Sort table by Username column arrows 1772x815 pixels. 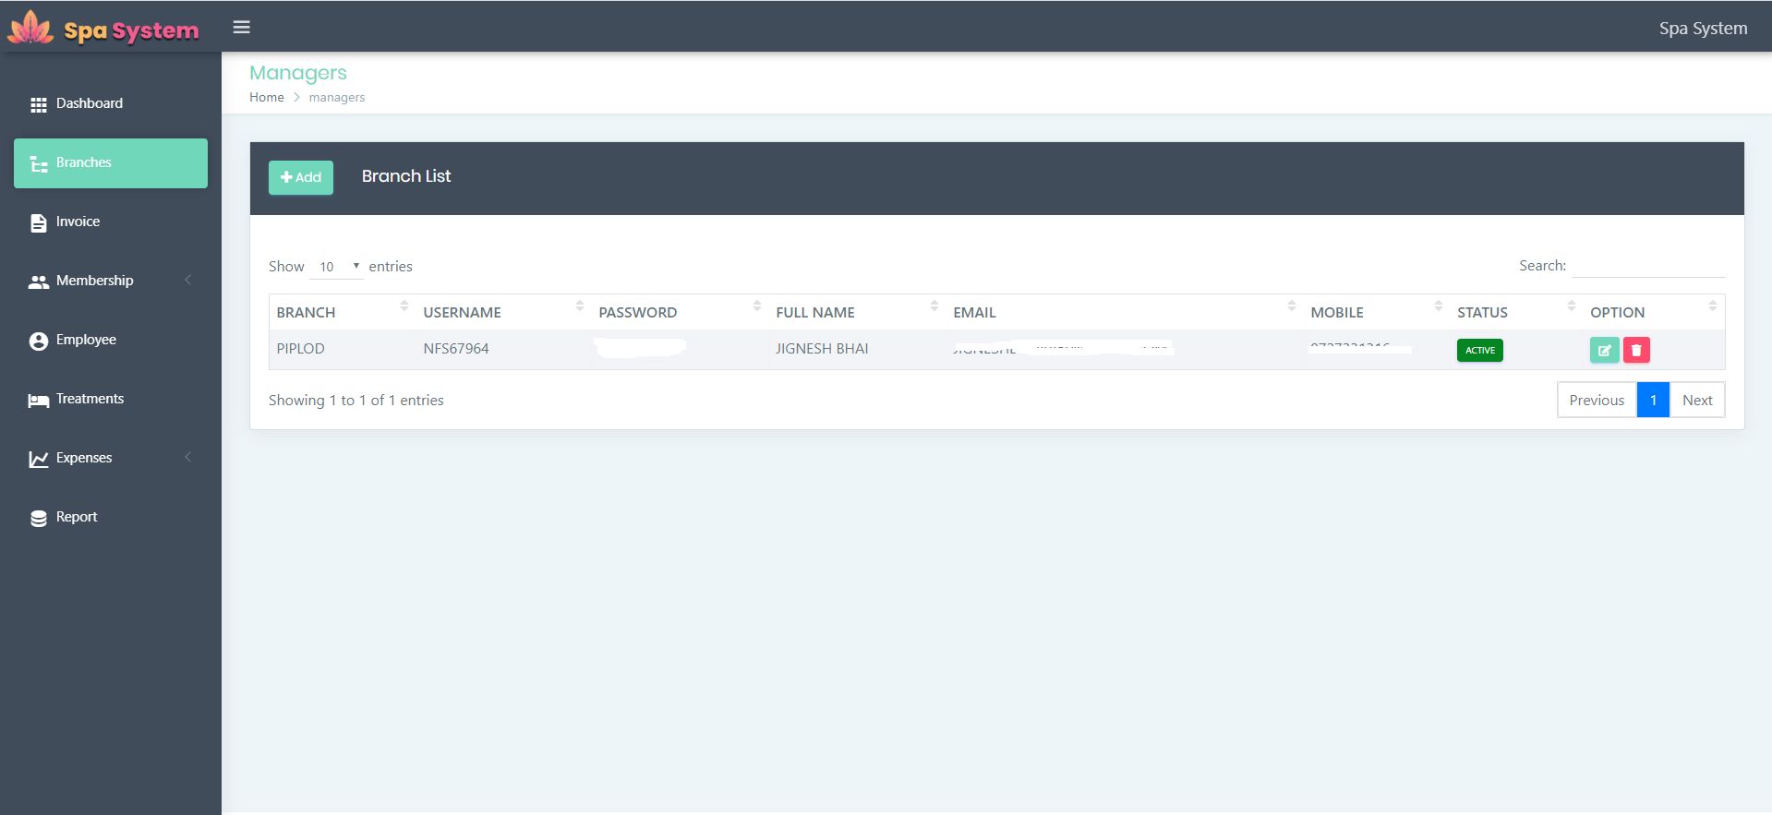[x=579, y=306]
